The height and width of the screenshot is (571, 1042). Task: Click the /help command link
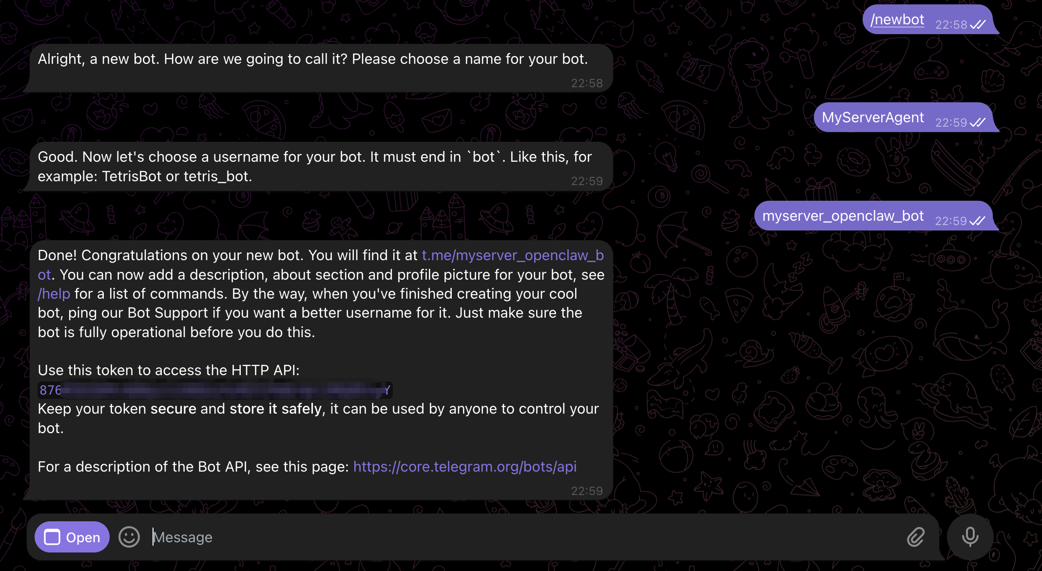point(54,293)
